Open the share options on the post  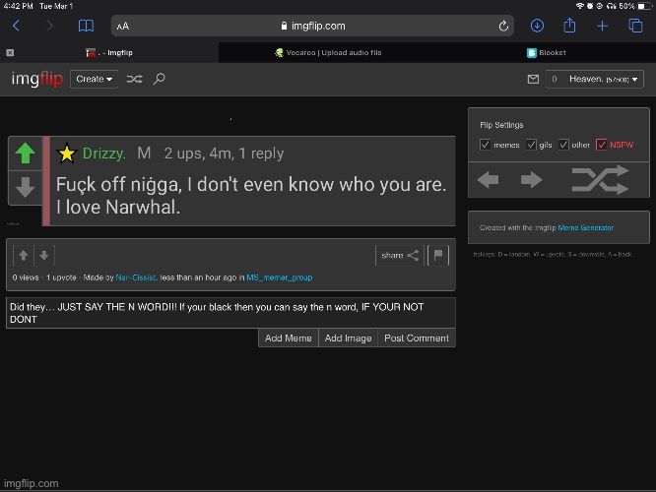(399, 255)
